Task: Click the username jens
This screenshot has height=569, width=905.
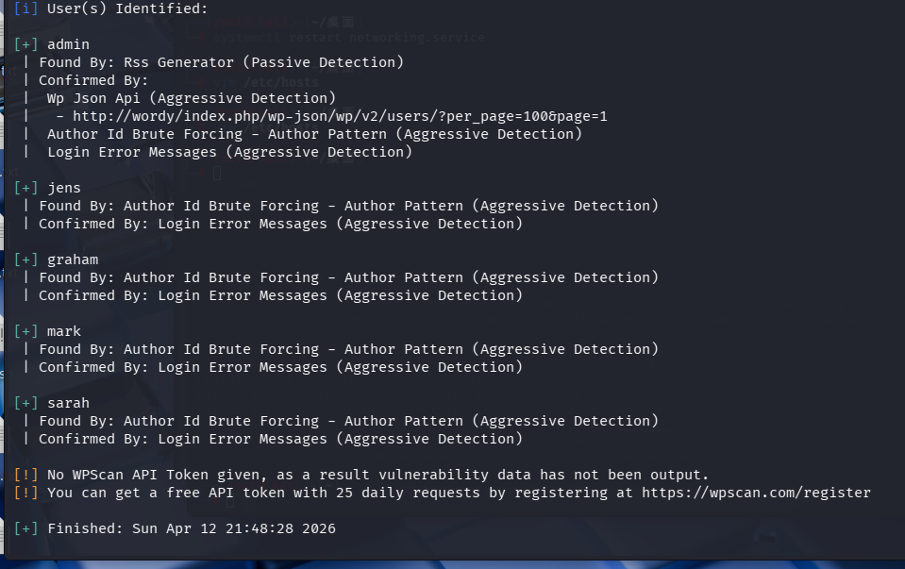Action: point(64,188)
